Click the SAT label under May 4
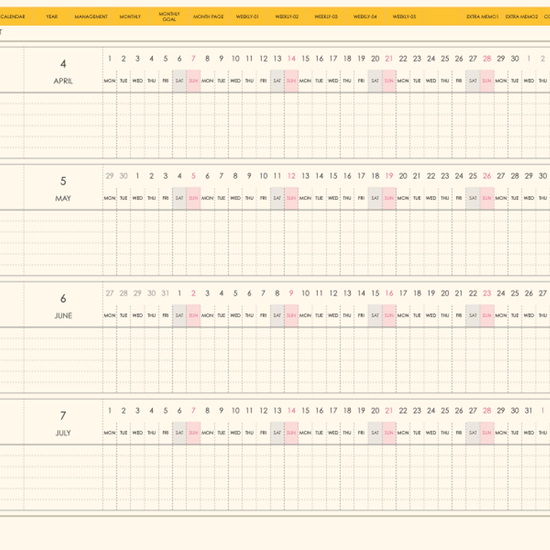The image size is (550, 550). pyautogui.click(x=179, y=198)
